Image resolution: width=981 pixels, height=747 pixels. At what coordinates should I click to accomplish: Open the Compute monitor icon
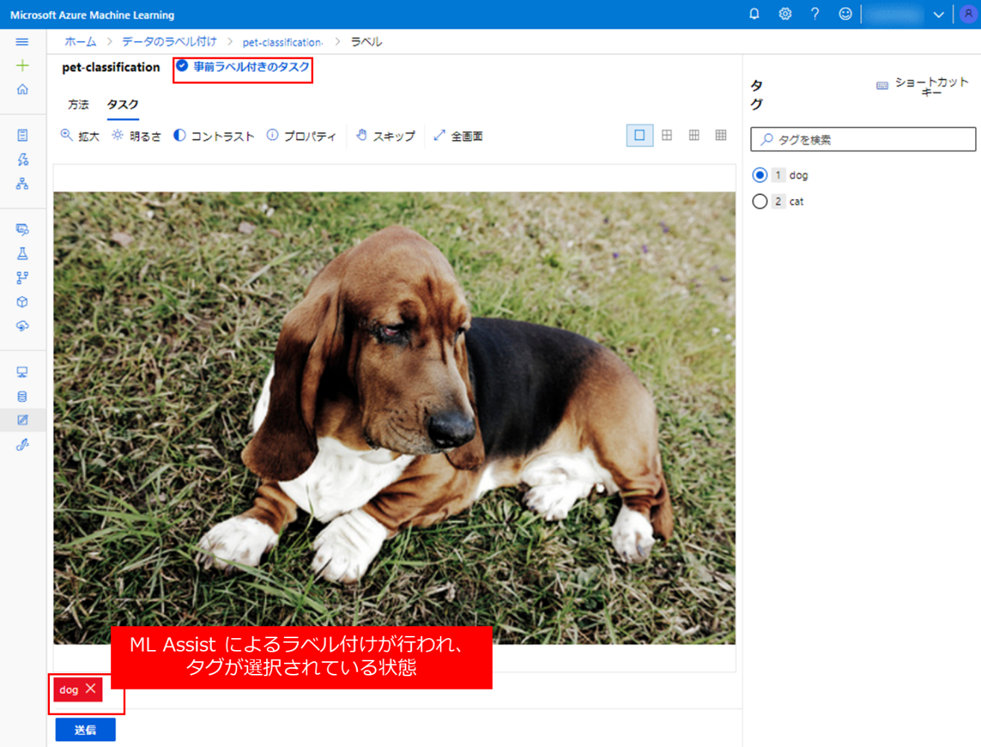pyautogui.click(x=22, y=372)
